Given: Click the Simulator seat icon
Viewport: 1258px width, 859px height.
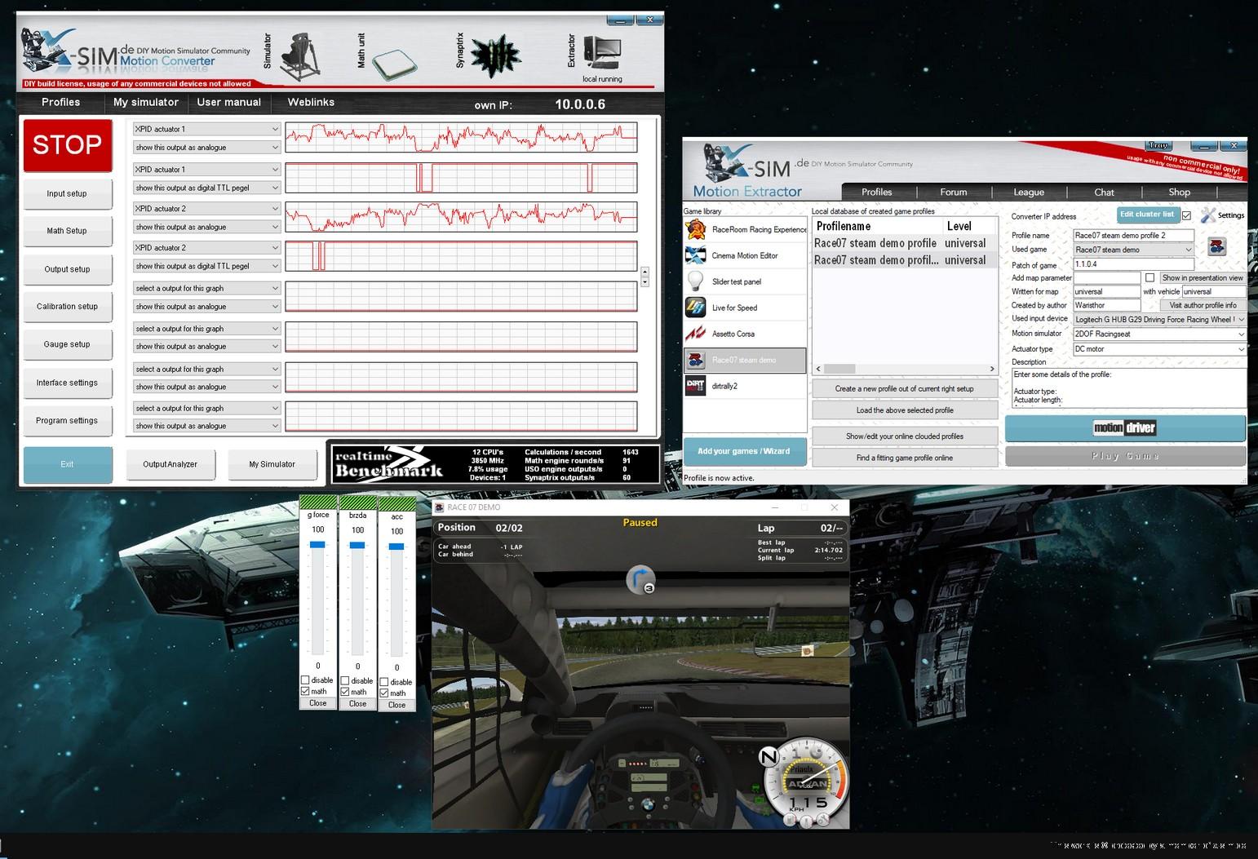Looking at the screenshot, I should pyautogui.click(x=299, y=57).
